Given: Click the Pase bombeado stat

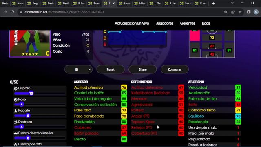Looking at the screenshot, I should point(100,116).
